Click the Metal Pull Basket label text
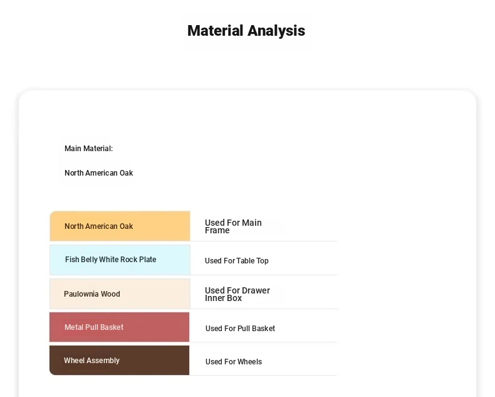The image size is (495, 397). point(94,327)
